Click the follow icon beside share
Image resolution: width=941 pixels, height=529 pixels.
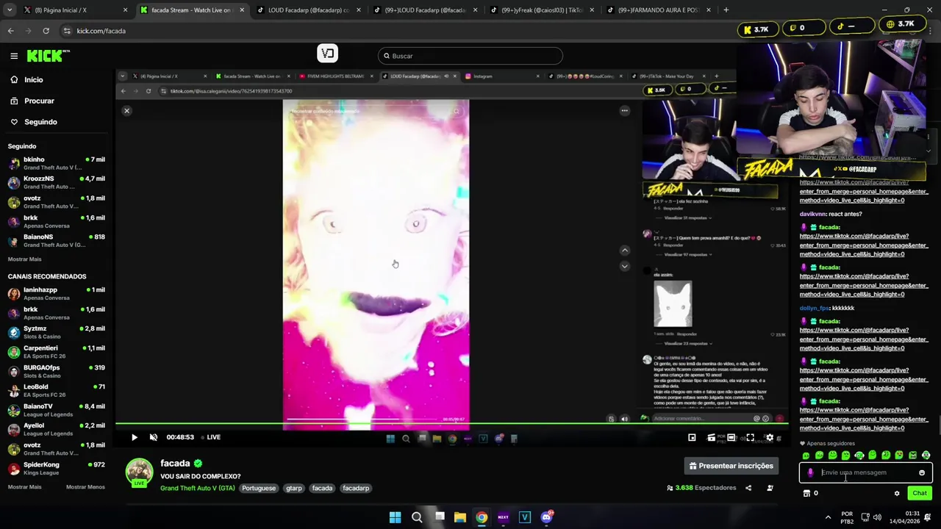[x=770, y=488]
